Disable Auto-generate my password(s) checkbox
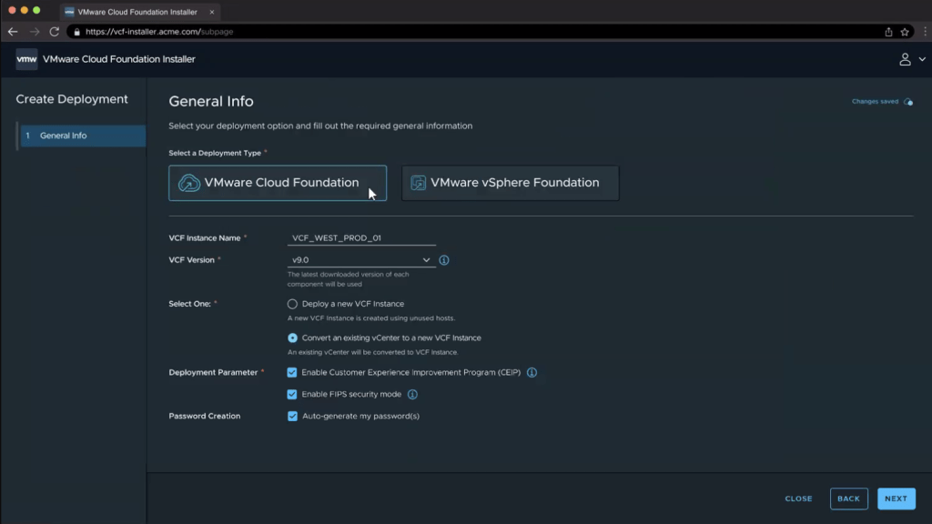Screen dimensions: 932x524 coord(292,417)
